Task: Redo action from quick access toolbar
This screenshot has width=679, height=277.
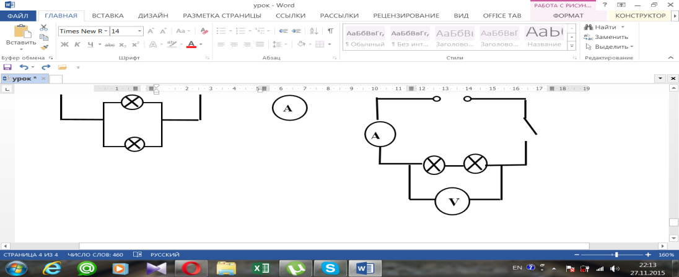Action: tap(45, 67)
